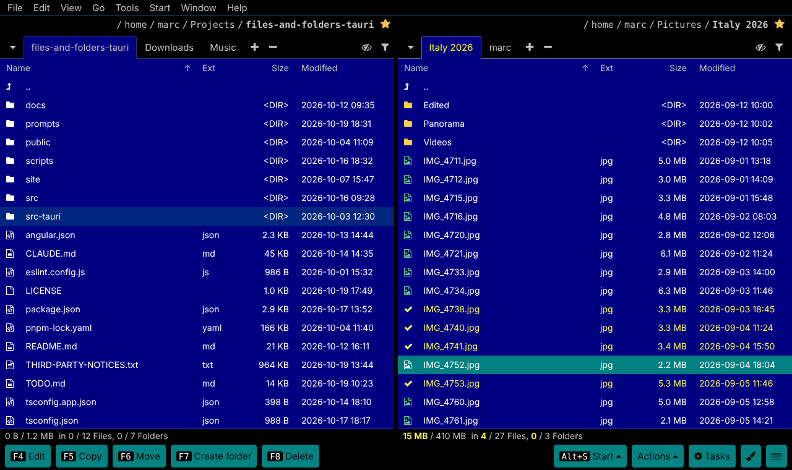Toggle the favorite star for files-and-folders-tauri path
The image size is (792, 470).
385,24
